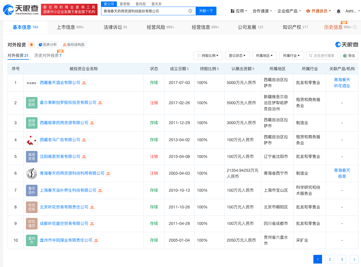
Task: Expand the 登记状态 status dropdown
Action: click(237, 55)
